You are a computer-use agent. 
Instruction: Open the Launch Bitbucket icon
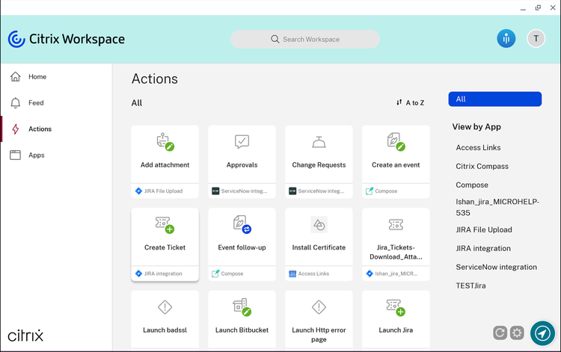coord(242,307)
